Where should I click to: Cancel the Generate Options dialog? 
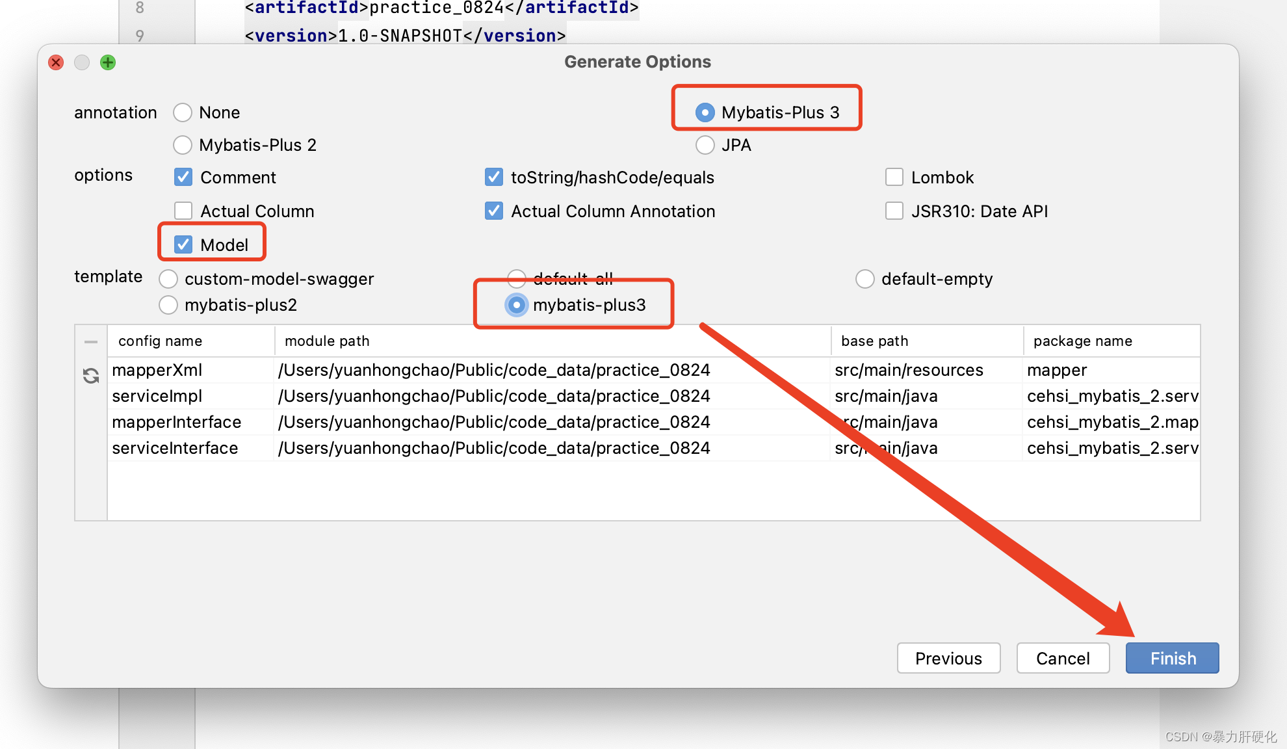click(x=1063, y=659)
